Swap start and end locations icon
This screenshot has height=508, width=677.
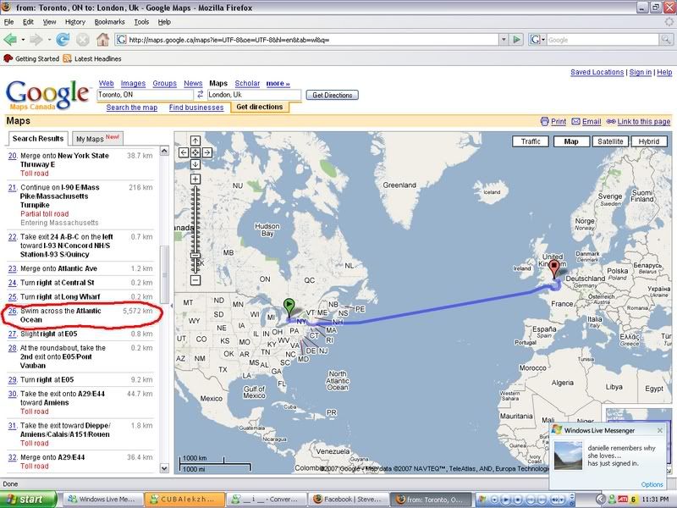point(200,94)
